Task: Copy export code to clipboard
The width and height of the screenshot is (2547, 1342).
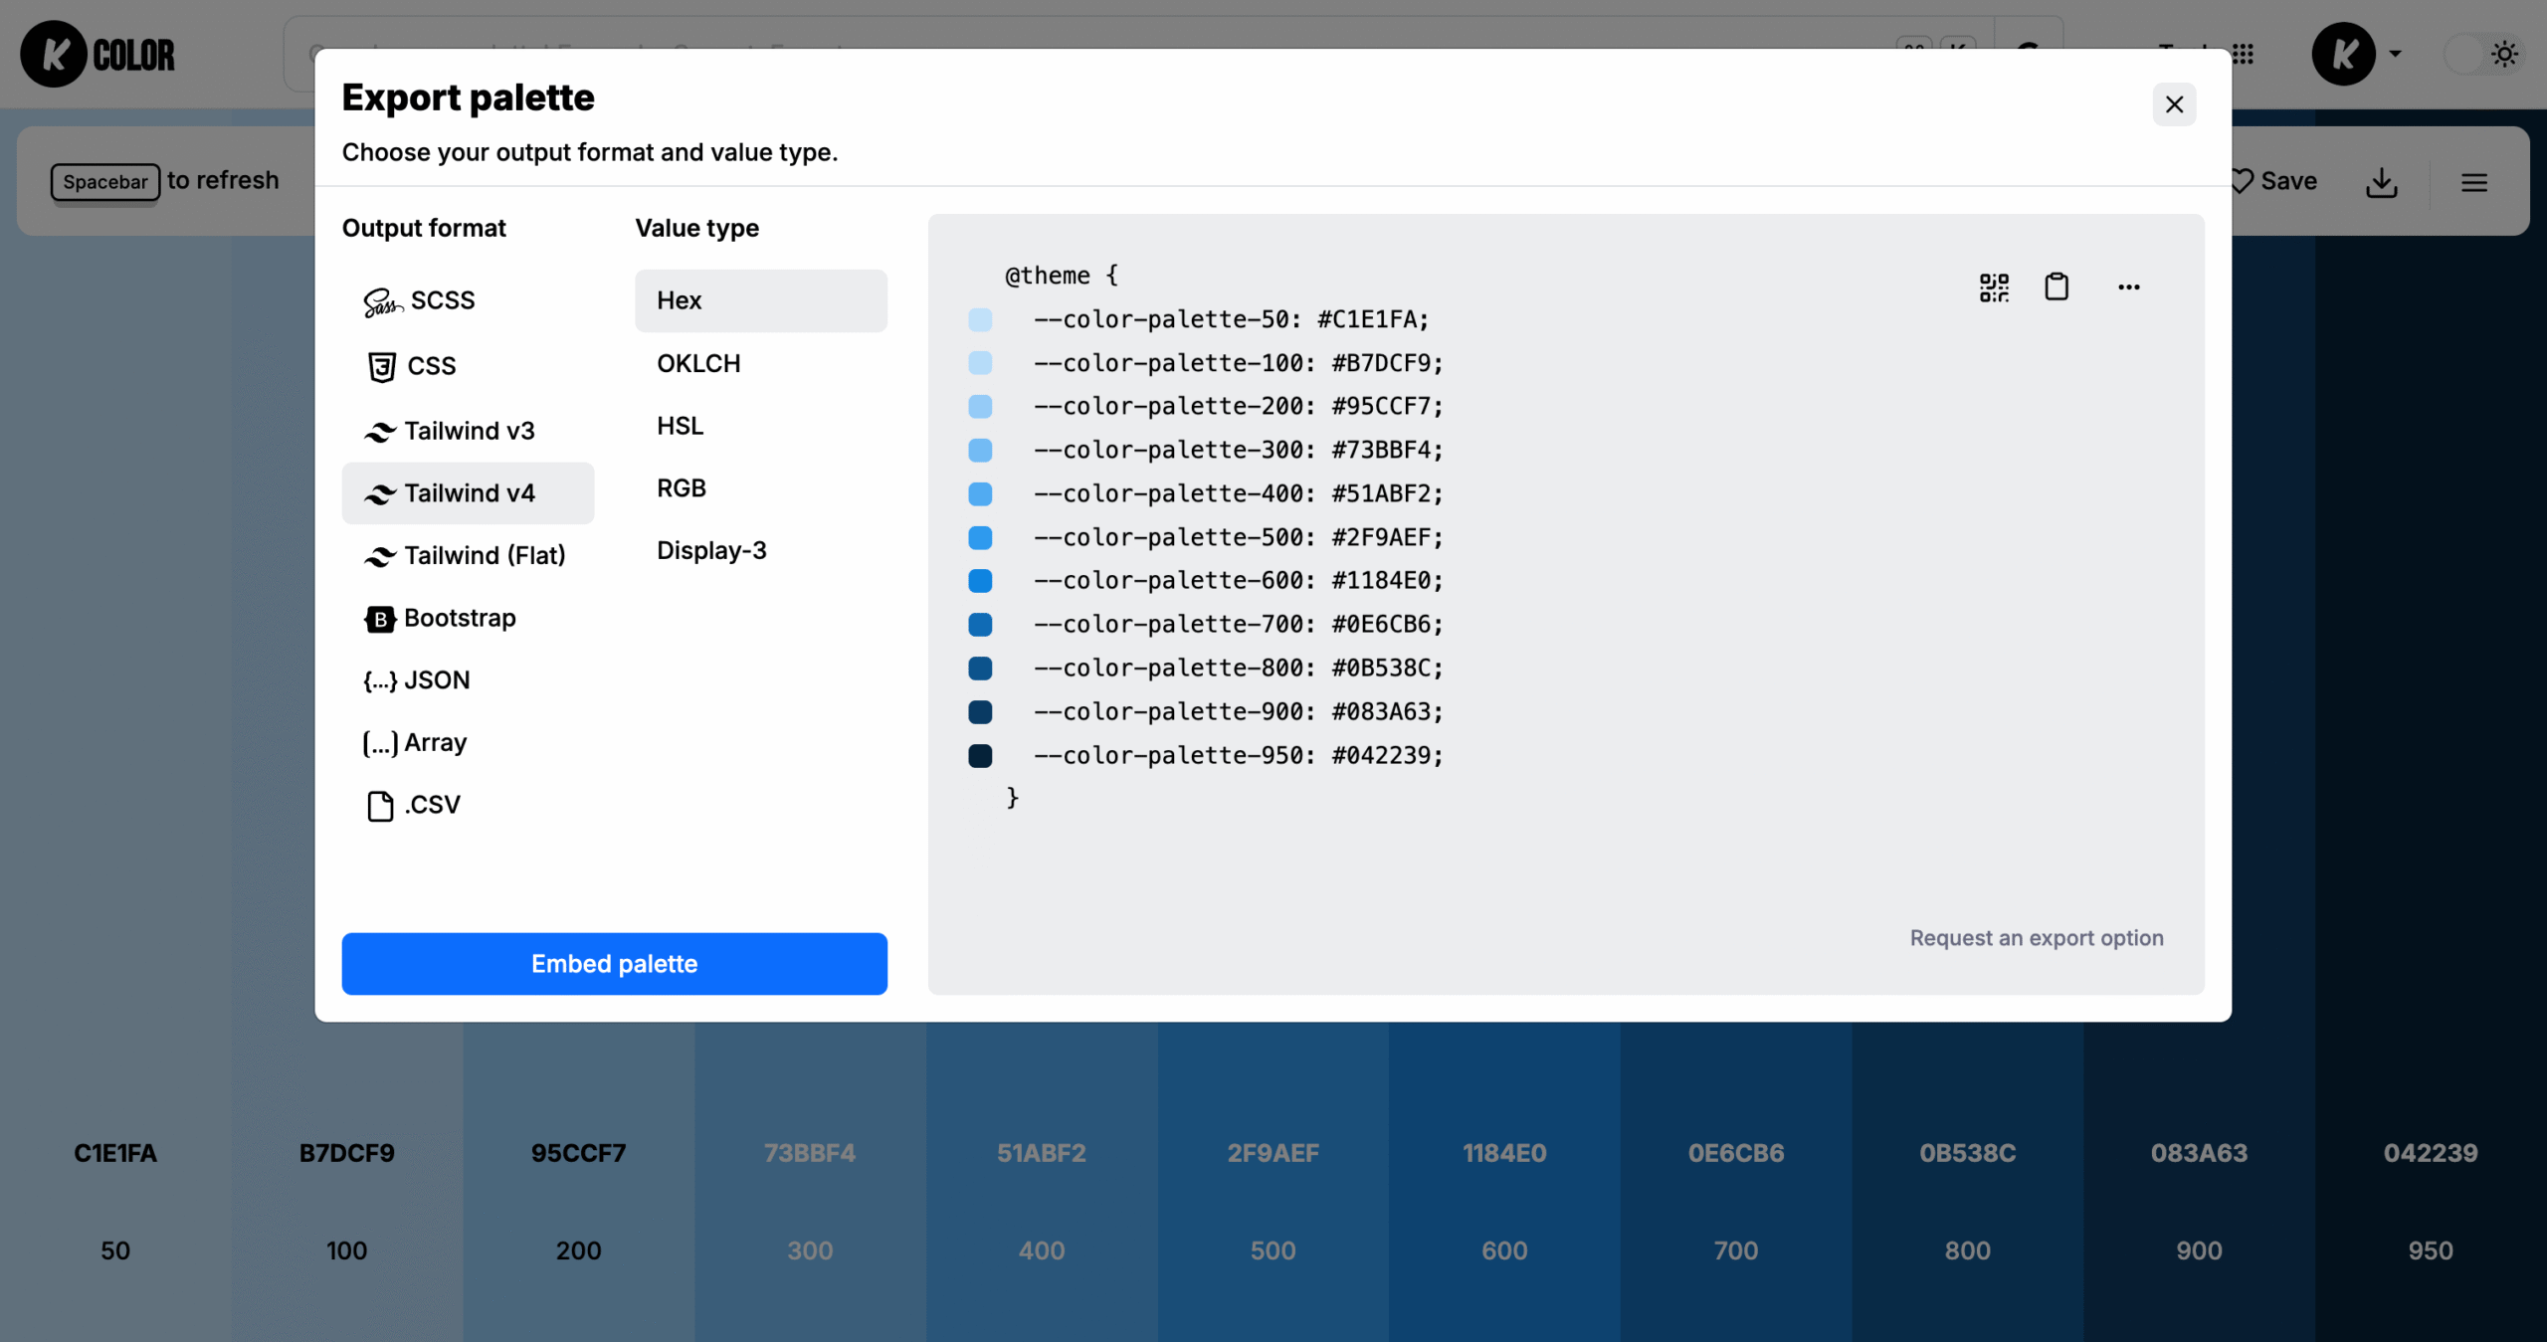Action: coord(2057,288)
